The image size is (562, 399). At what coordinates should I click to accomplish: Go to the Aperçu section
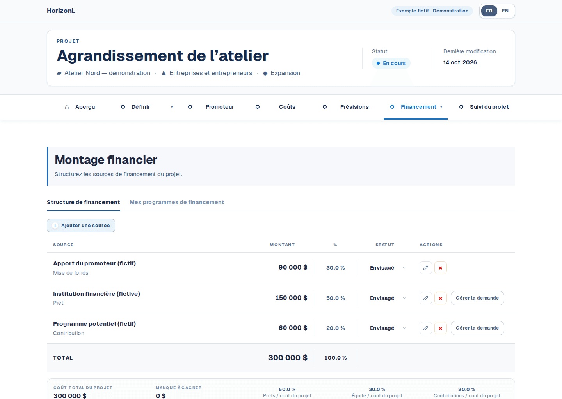point(85,107)
